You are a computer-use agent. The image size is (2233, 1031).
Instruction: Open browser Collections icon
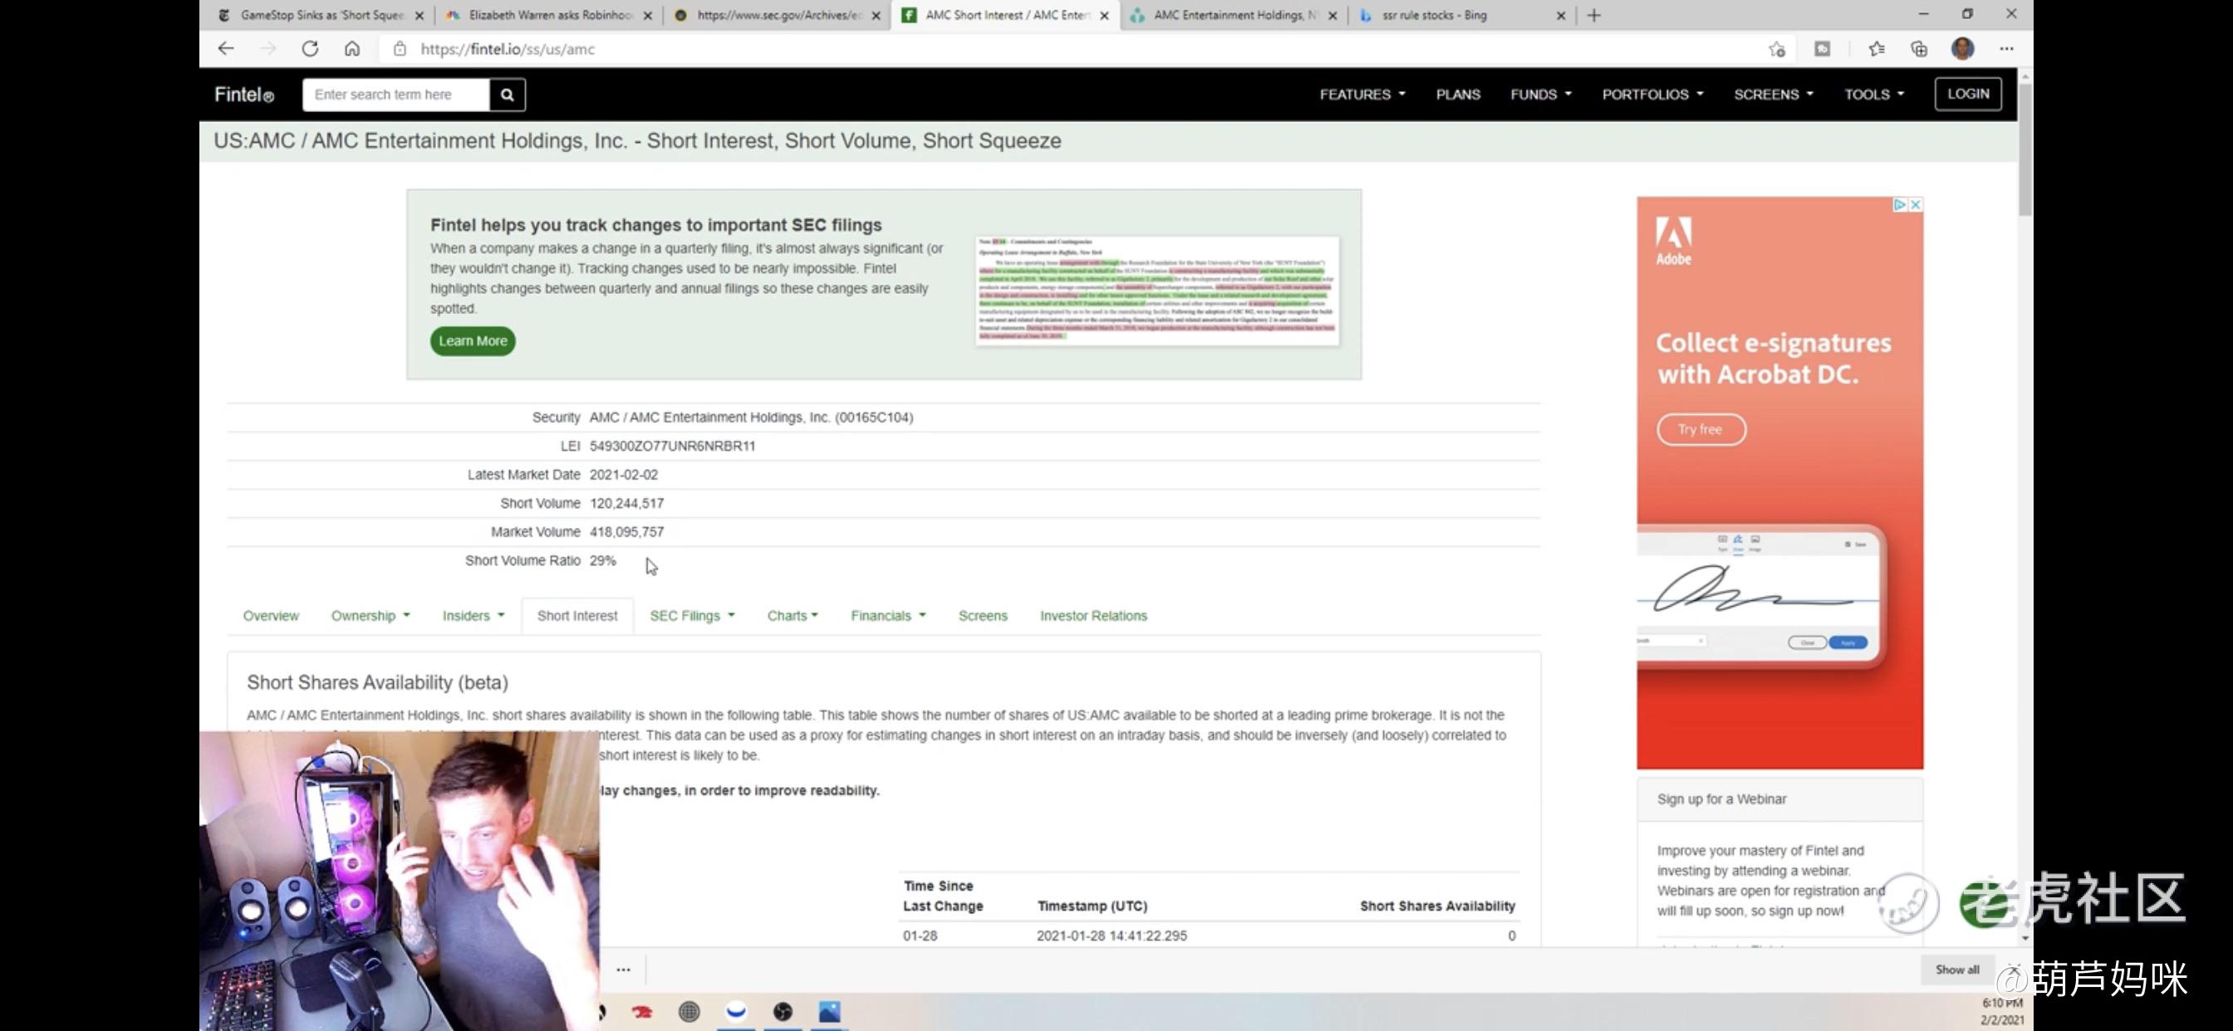tap(1918, 49)
